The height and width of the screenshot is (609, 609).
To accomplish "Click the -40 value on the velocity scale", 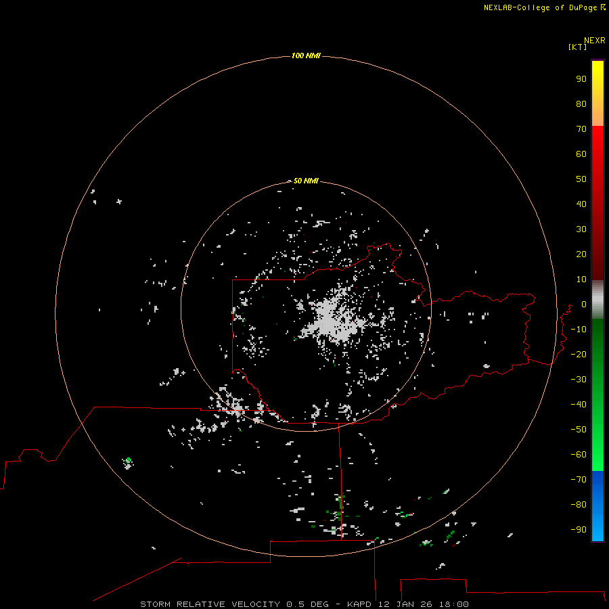I will coord(579,405).
